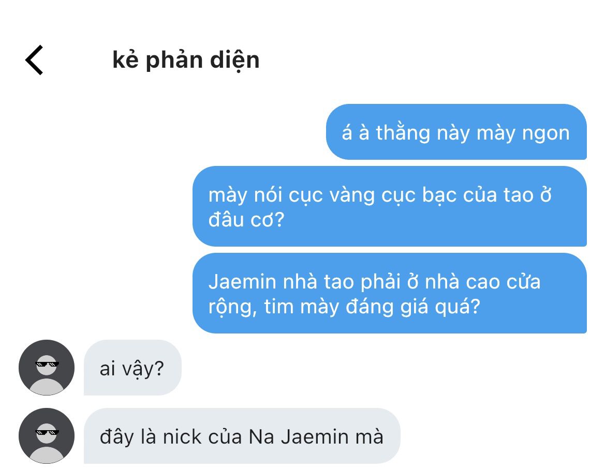
Task: Click sunglasses on avatar next to 'ai vậy?'
Action: click(x=47, y=364)
